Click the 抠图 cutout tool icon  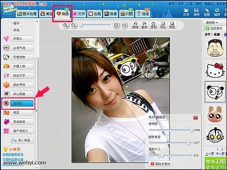coord(207,12)
